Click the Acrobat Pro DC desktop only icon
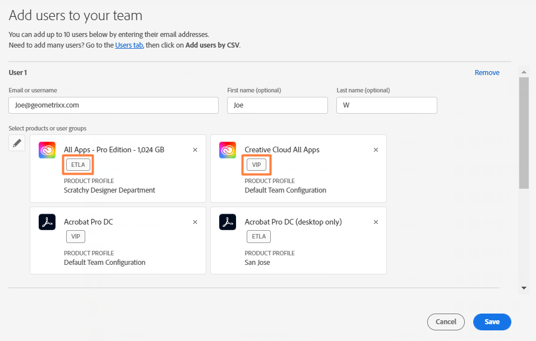 (x=228, y=222)
